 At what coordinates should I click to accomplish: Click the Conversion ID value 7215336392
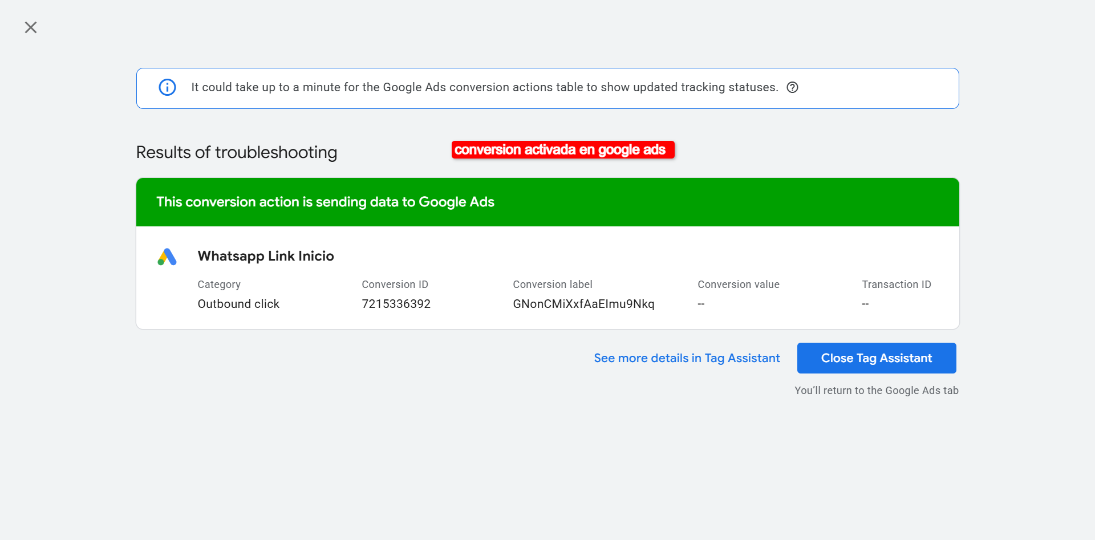click(x=396, y=304)
